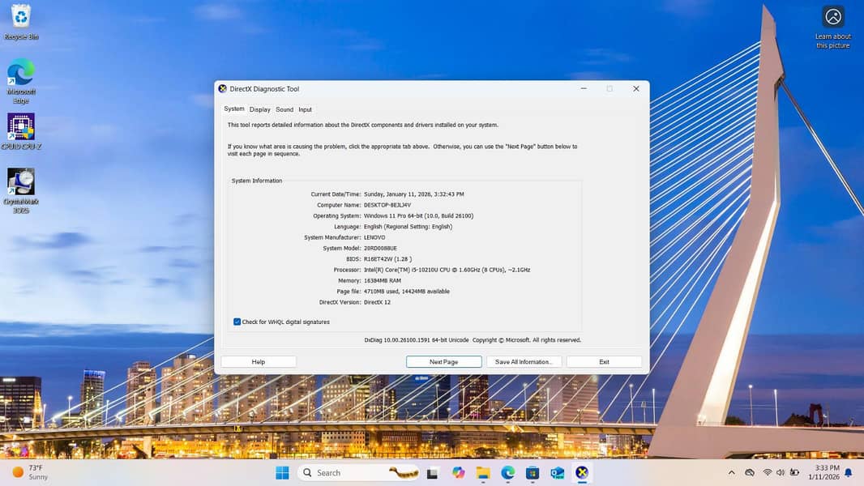Uncheck 'Check for WHQL digital signatures'

pos(237,322)
